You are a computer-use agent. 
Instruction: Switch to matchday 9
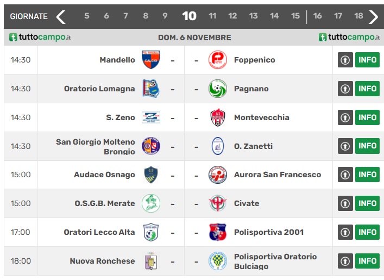(x=165, y=16)
